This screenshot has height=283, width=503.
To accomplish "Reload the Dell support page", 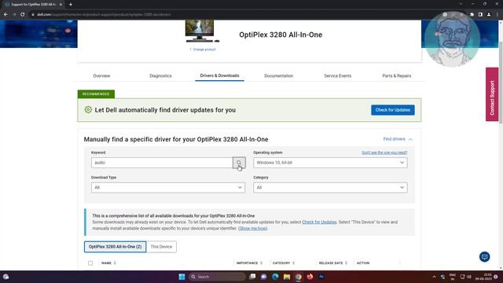I will click(23, 14).
